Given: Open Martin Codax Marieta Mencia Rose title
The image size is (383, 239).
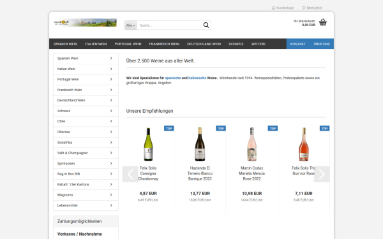Looking at the screenshot, I should (252, 173).
